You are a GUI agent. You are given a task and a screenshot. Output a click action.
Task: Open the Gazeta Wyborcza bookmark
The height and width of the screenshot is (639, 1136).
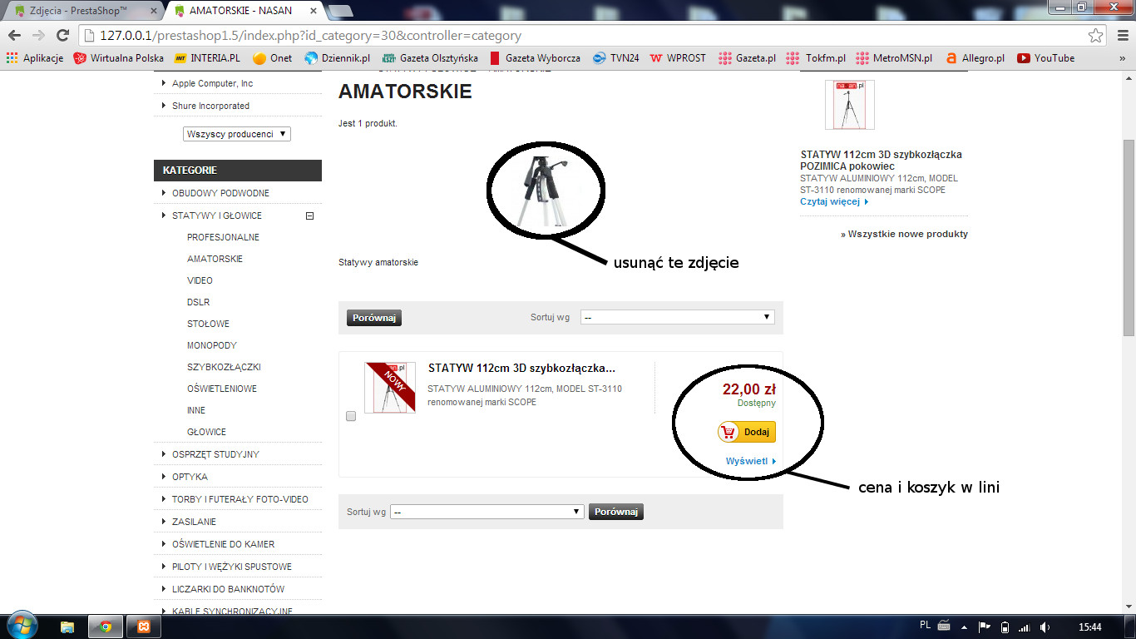[535, 58]
